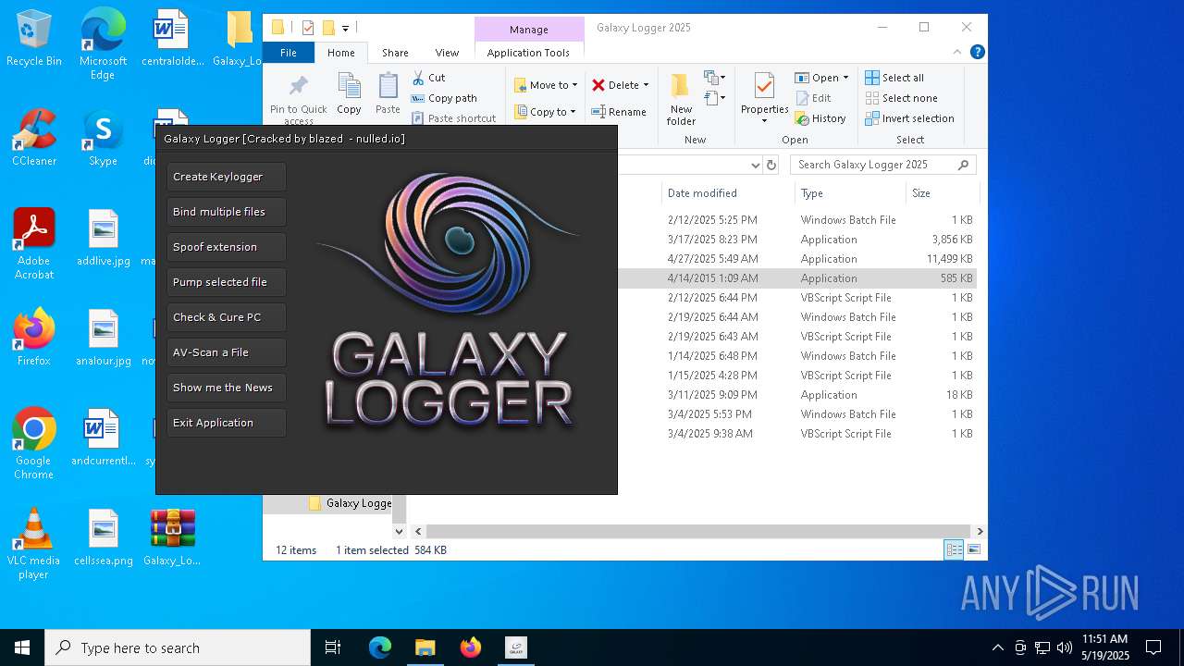This screenshot has height=666, width=1184.
Task: Sort by Date modified column
Action: (x=729, y=193)
